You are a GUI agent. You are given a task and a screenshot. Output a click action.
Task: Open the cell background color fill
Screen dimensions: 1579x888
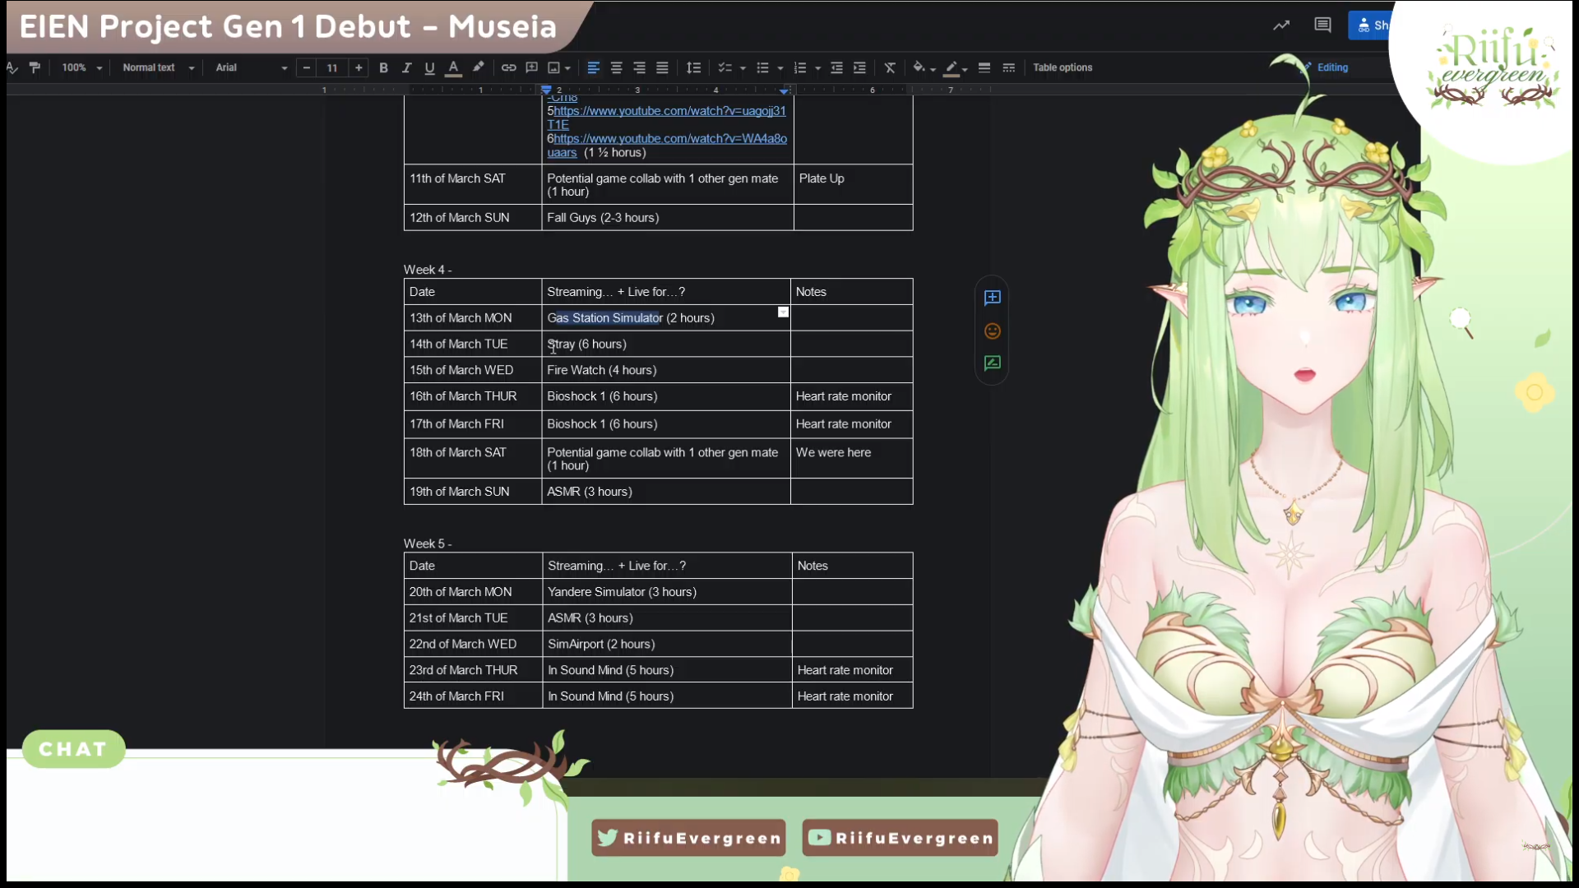(919, 67)
